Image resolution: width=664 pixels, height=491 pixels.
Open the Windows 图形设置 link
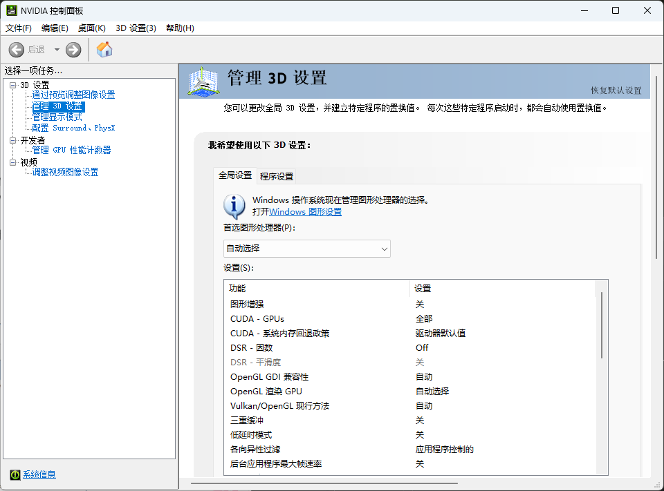click(x=305, y=212)
